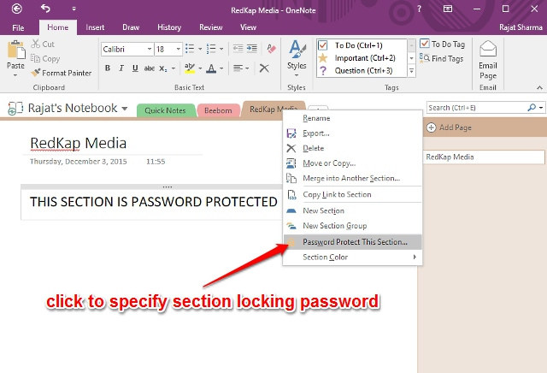547x373 pixels.
Task: Open the Quick Notes section tab
Action: click(x=165, y=110)
